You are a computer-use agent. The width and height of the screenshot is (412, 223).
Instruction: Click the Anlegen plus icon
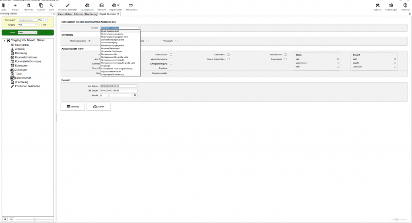(x=15, y=5)
